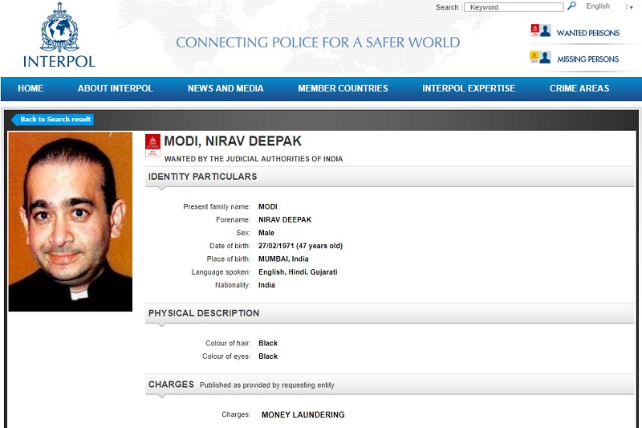Viewport: 642px width, 428px height.
Task: Go back to search result
Action: pos(52,120)
